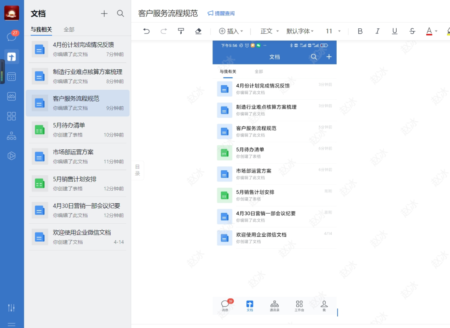
Task: Toggle italic formatting
Action: pyautogui.click(x=377, y=31)
